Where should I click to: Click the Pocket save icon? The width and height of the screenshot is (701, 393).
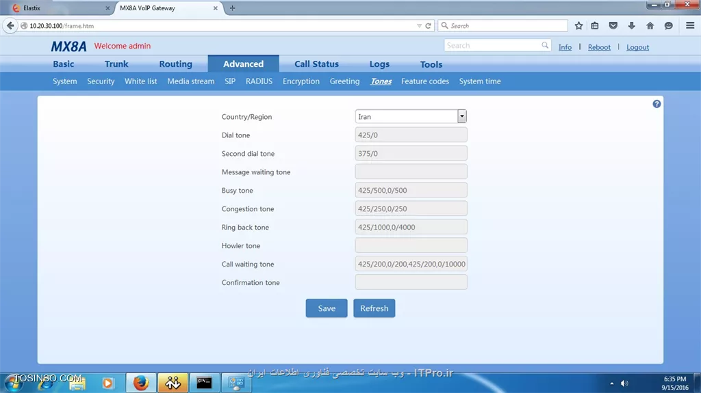tap(613, 26)
